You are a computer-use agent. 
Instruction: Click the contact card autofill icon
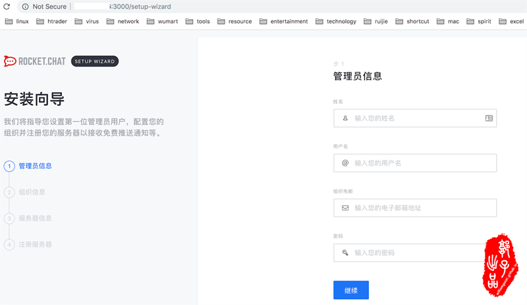coord(489,118)
